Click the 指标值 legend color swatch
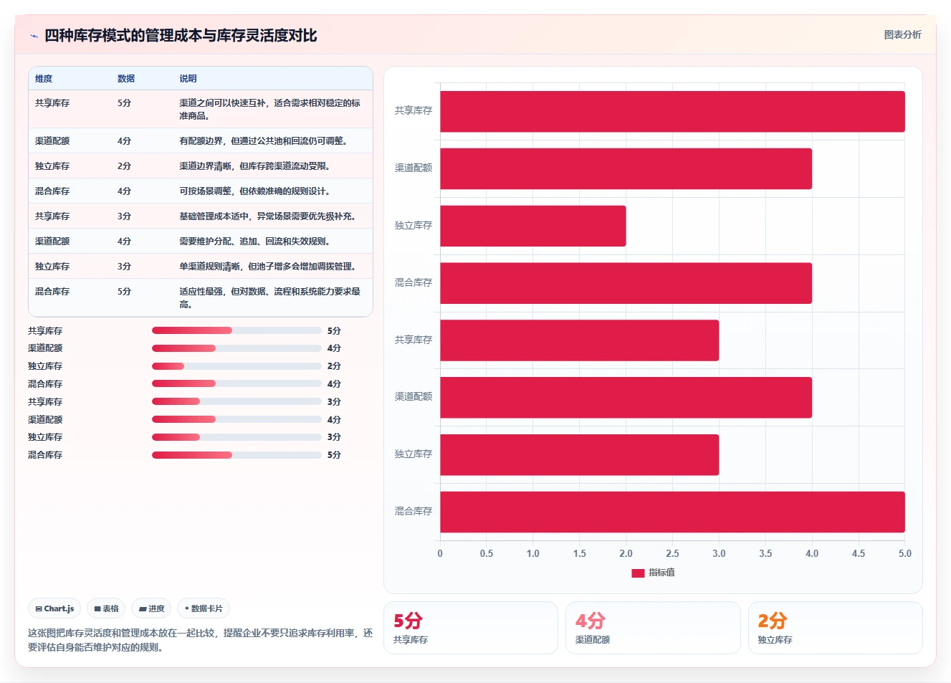The width and height of the screenshot is (951, 683). pos(638,573)
